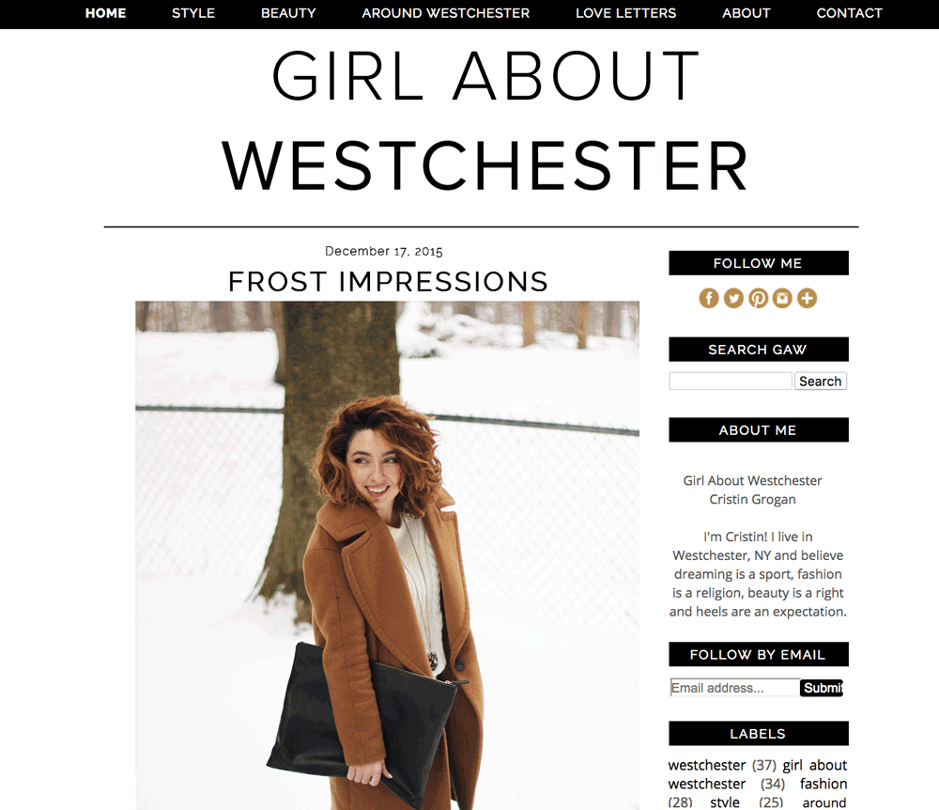Focus the Search GAW text field
Screen dimensions: 939x810
[731, 381]
